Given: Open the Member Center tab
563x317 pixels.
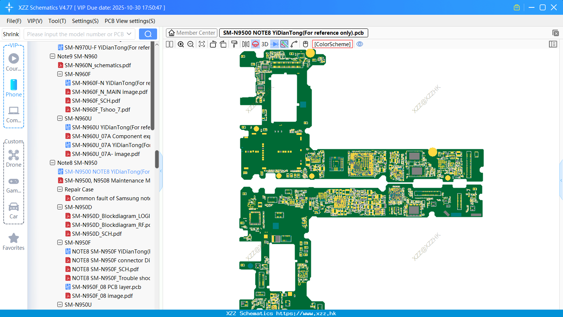Looking at the screenshot, I should click(191, 33).
